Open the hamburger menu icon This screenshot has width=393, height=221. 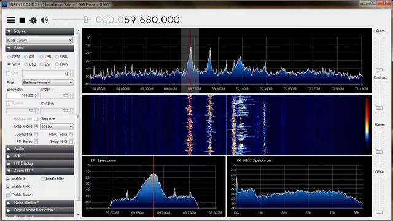11,20
